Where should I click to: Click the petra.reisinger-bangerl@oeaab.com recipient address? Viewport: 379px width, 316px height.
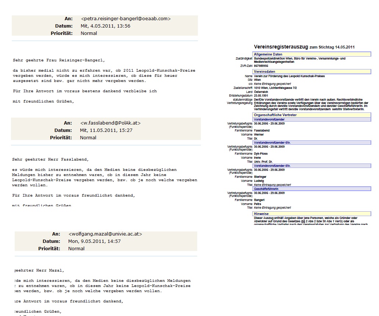click(x=126, y=19)
